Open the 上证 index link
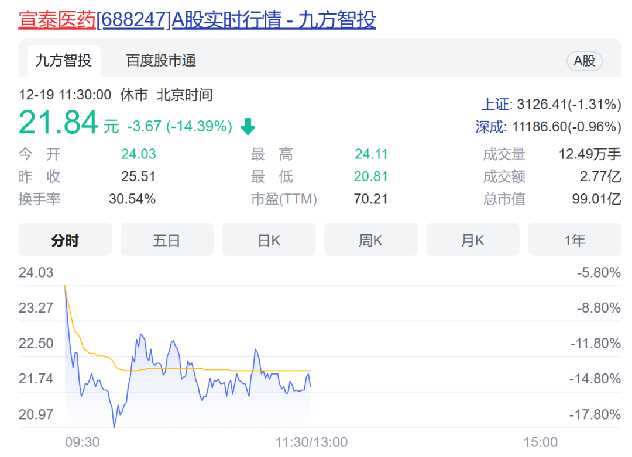This screenshot has height=457, width=632. 496,104
